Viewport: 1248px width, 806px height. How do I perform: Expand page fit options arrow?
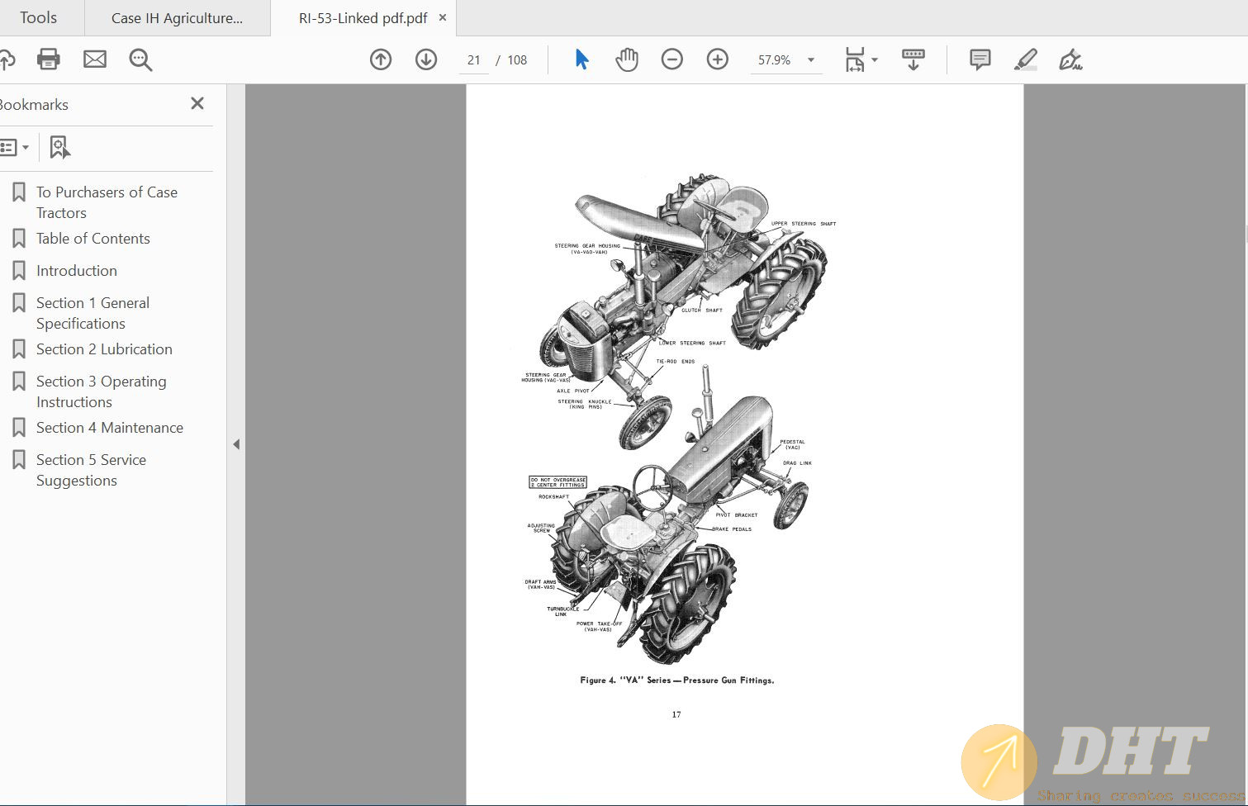875,59
